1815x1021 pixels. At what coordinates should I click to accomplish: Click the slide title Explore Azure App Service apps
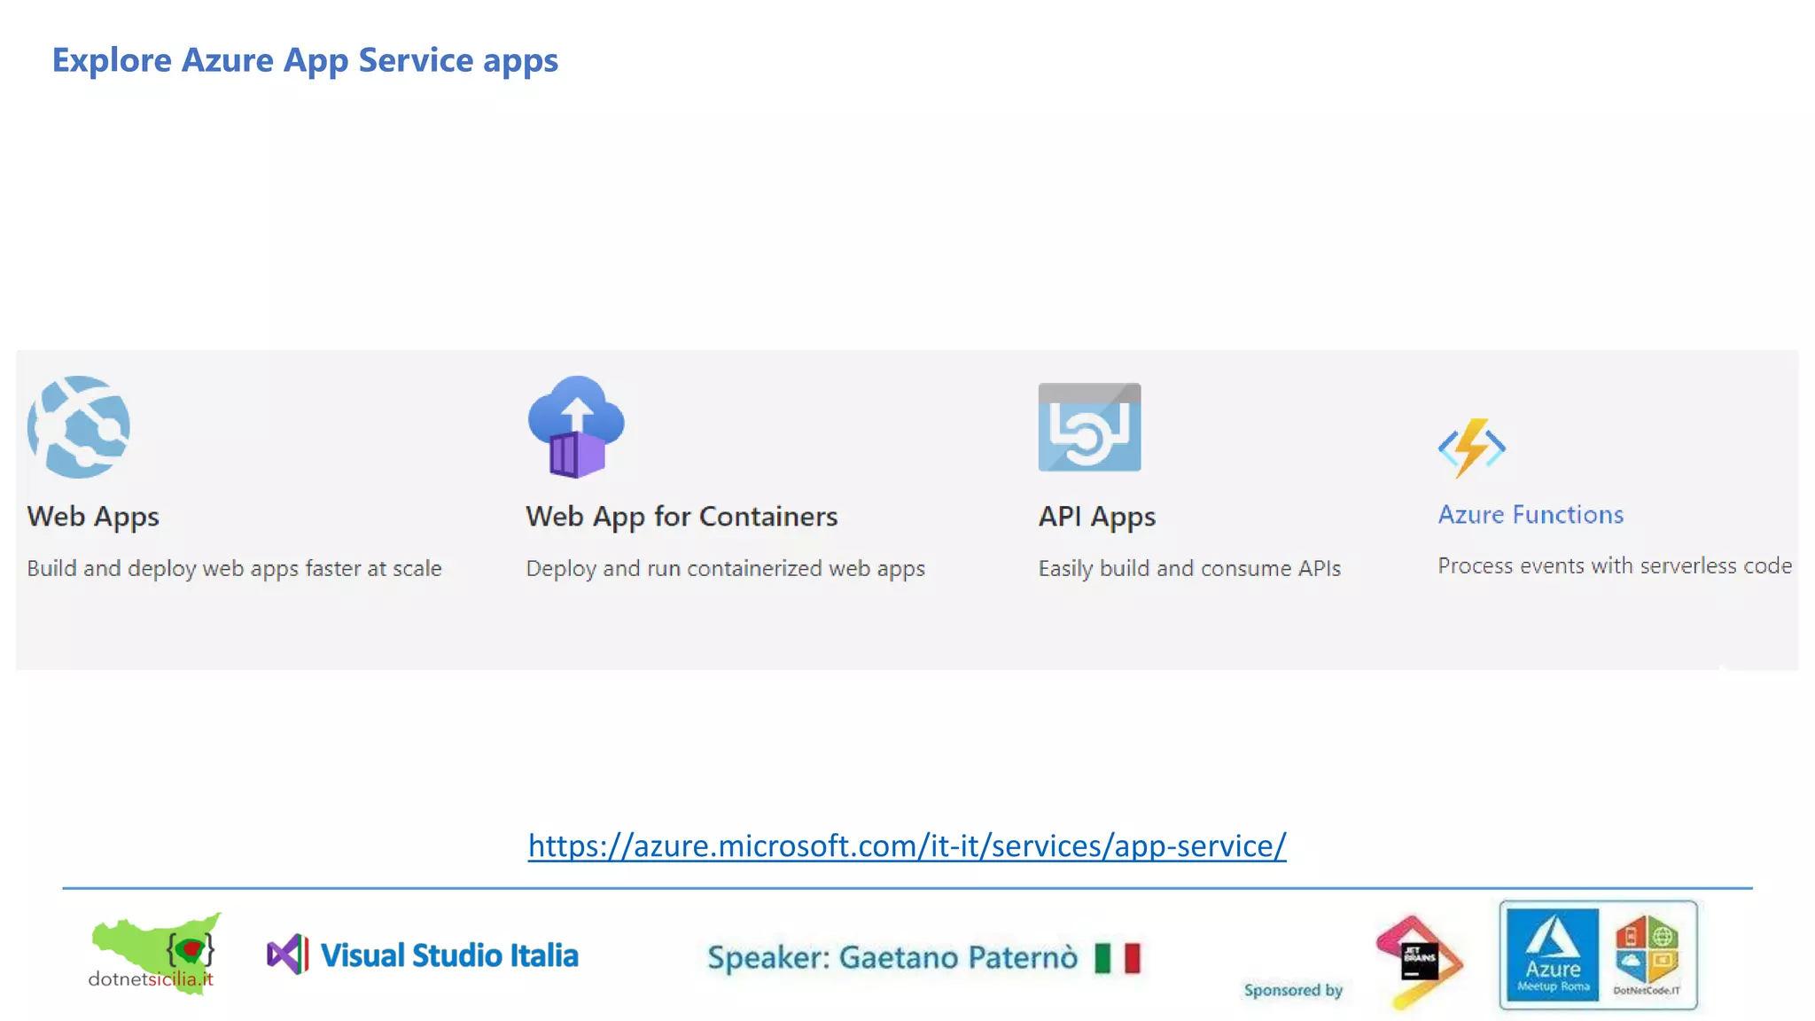305,60
